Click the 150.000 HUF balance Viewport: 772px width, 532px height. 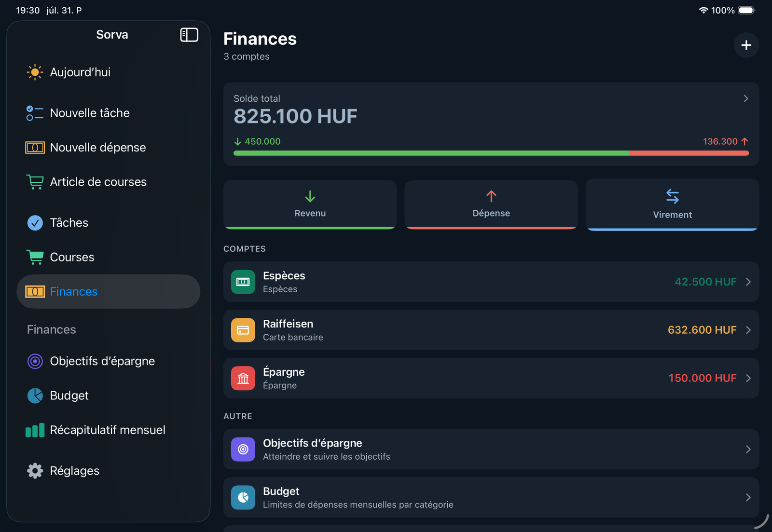[x=703, y=379]
